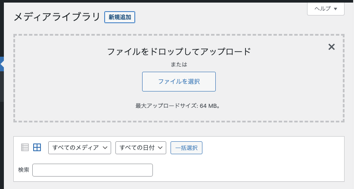Open the すべての日付 dropdown
Image resolution: width=354 pixels, height=189 pixels.
pos(141,148)
